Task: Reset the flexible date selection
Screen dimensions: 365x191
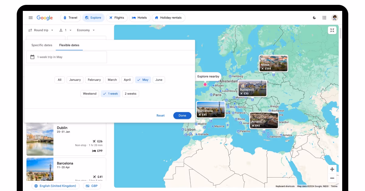Action: (x=160, y=116)
